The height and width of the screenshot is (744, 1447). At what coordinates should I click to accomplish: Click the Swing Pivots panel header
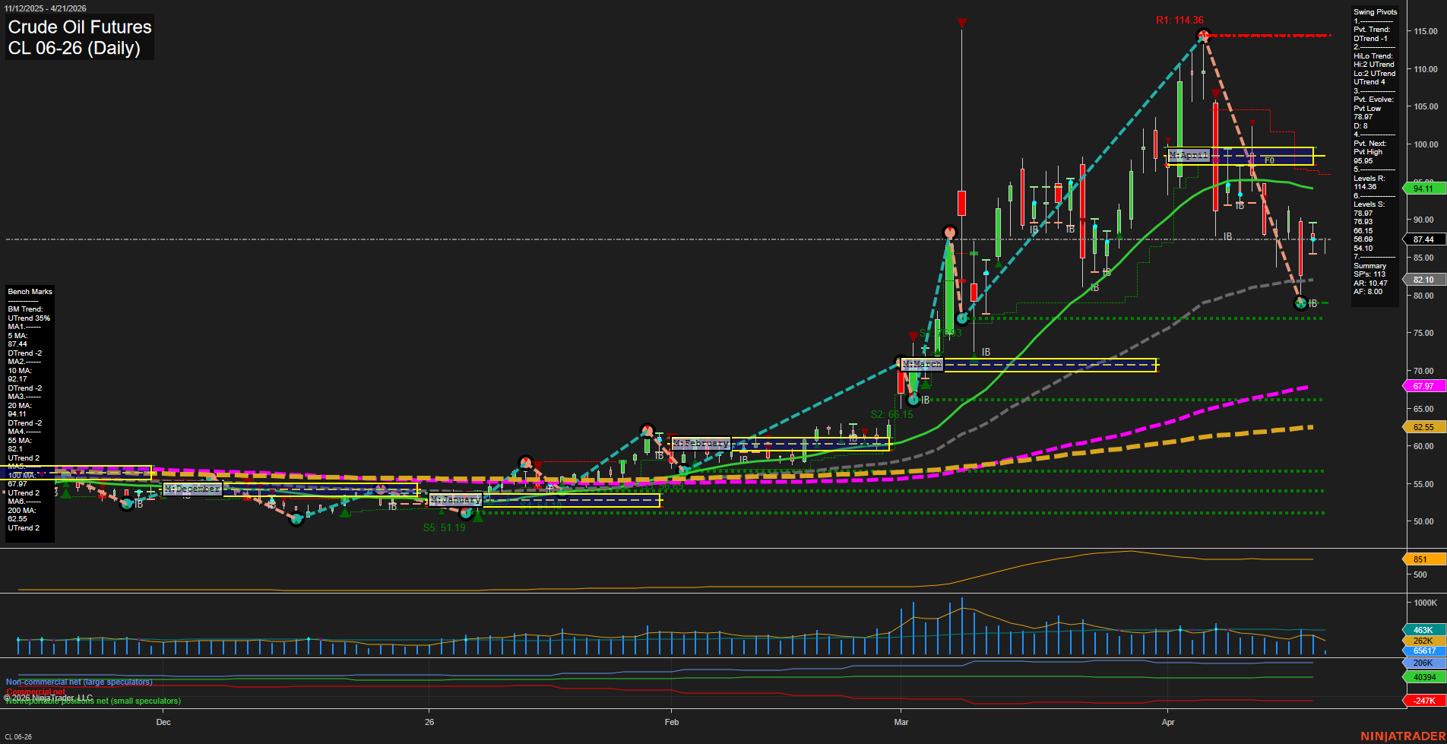pyautogui.click(x=1375, y=12)
